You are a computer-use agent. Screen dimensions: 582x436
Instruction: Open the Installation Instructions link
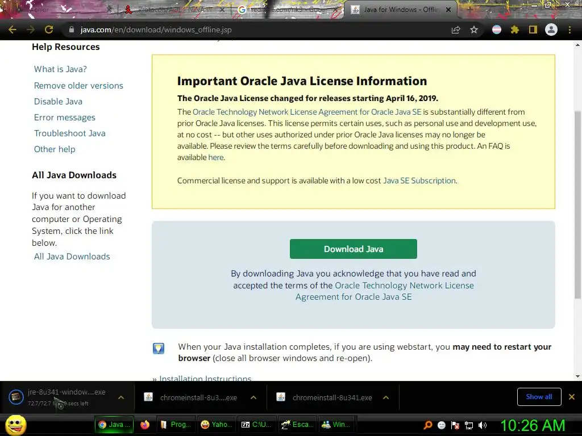coord(205,378)
